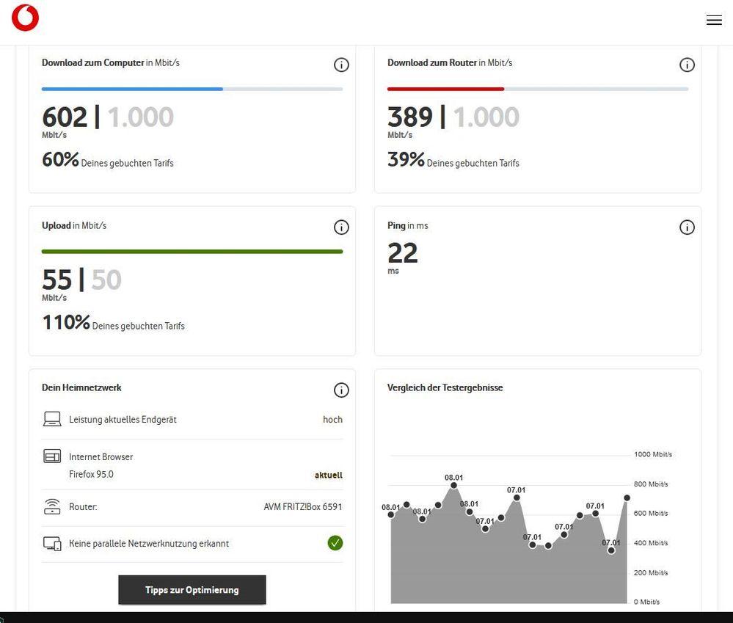Click the green checkmark status indicator
The width and height of the screenshot is (733, 623).
pos(335,544)
